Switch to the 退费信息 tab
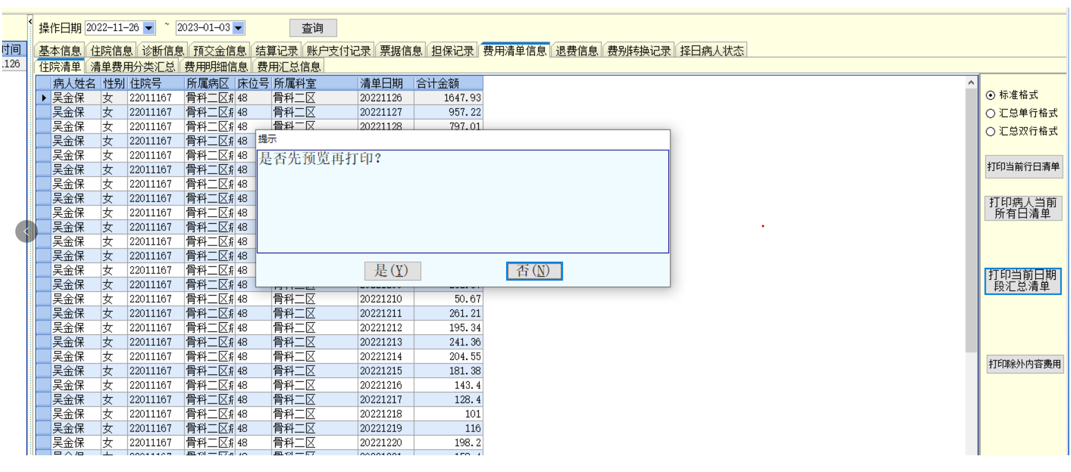 (x=576, y=51)
